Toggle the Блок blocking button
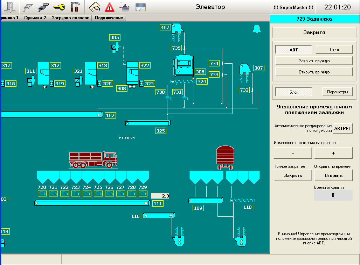 pyautogui.click(x=293, y=92)
